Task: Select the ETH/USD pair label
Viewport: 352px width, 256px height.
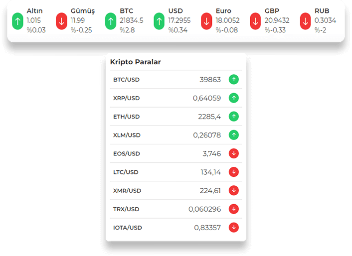Action: pos(126,117)
